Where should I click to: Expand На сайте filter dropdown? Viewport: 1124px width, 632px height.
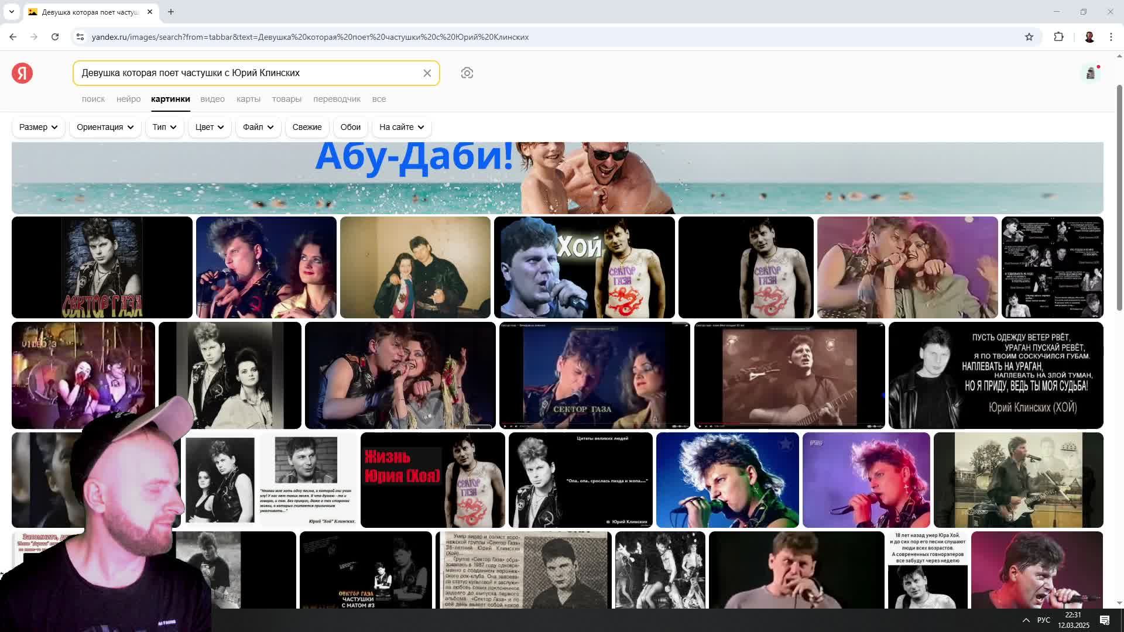(x=402, y=127)
